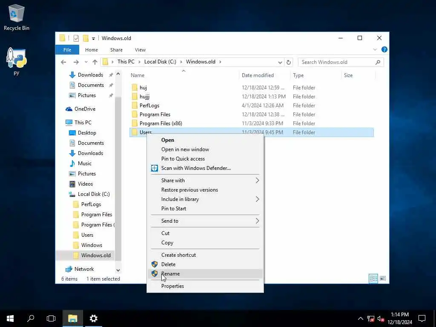The image size is (436, 327).
Task: Choose Restore previous versions
Action: 205,190
